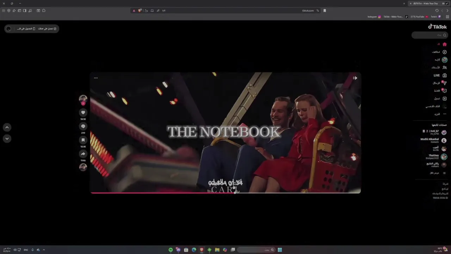Screen dimensions: 451x254
Task: Like the video with the heart icon
Action: pyautogui.click(x=83, y=112)
